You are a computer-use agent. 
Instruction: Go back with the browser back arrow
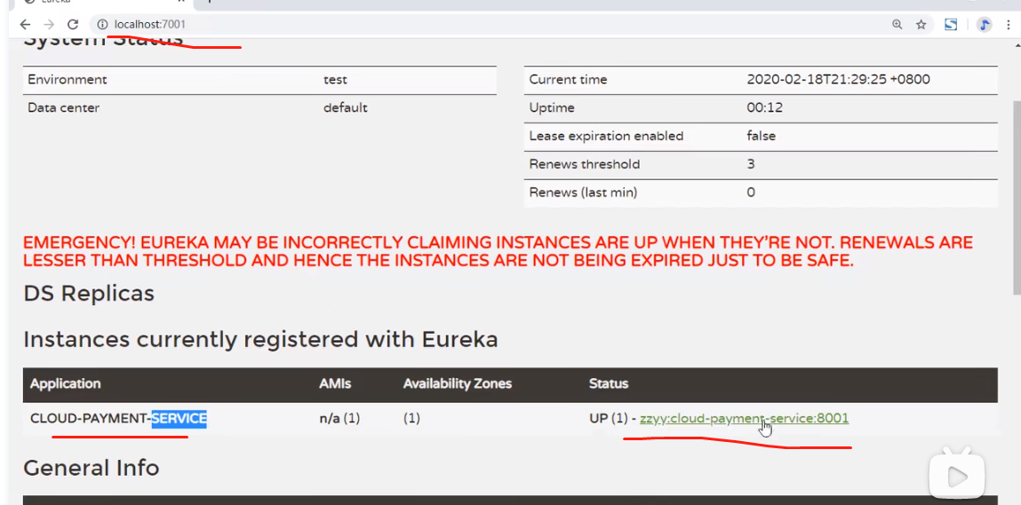click(x=25, y=25)
